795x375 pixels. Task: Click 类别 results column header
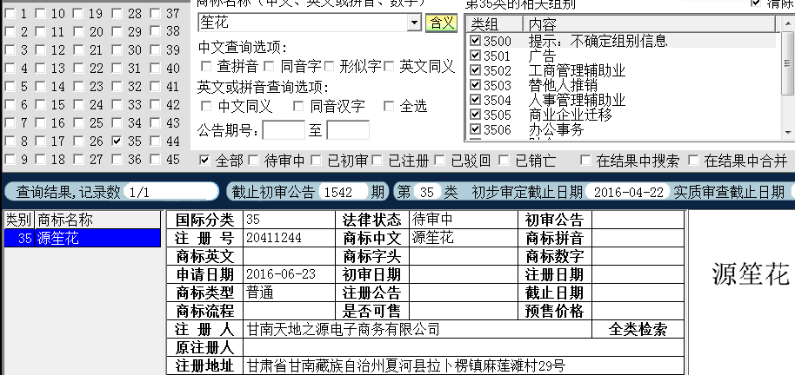(x=19, y=220)
